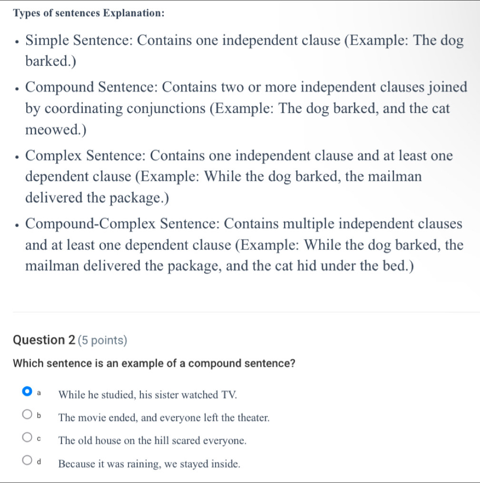Image resolution: width=480 pixels, height=483 pixels.
Task: Select radio button for option a
Action: coord(26,394)
